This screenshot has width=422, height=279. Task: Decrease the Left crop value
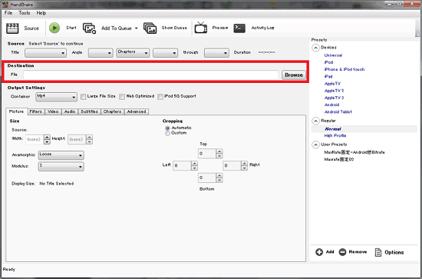point(194,168)
